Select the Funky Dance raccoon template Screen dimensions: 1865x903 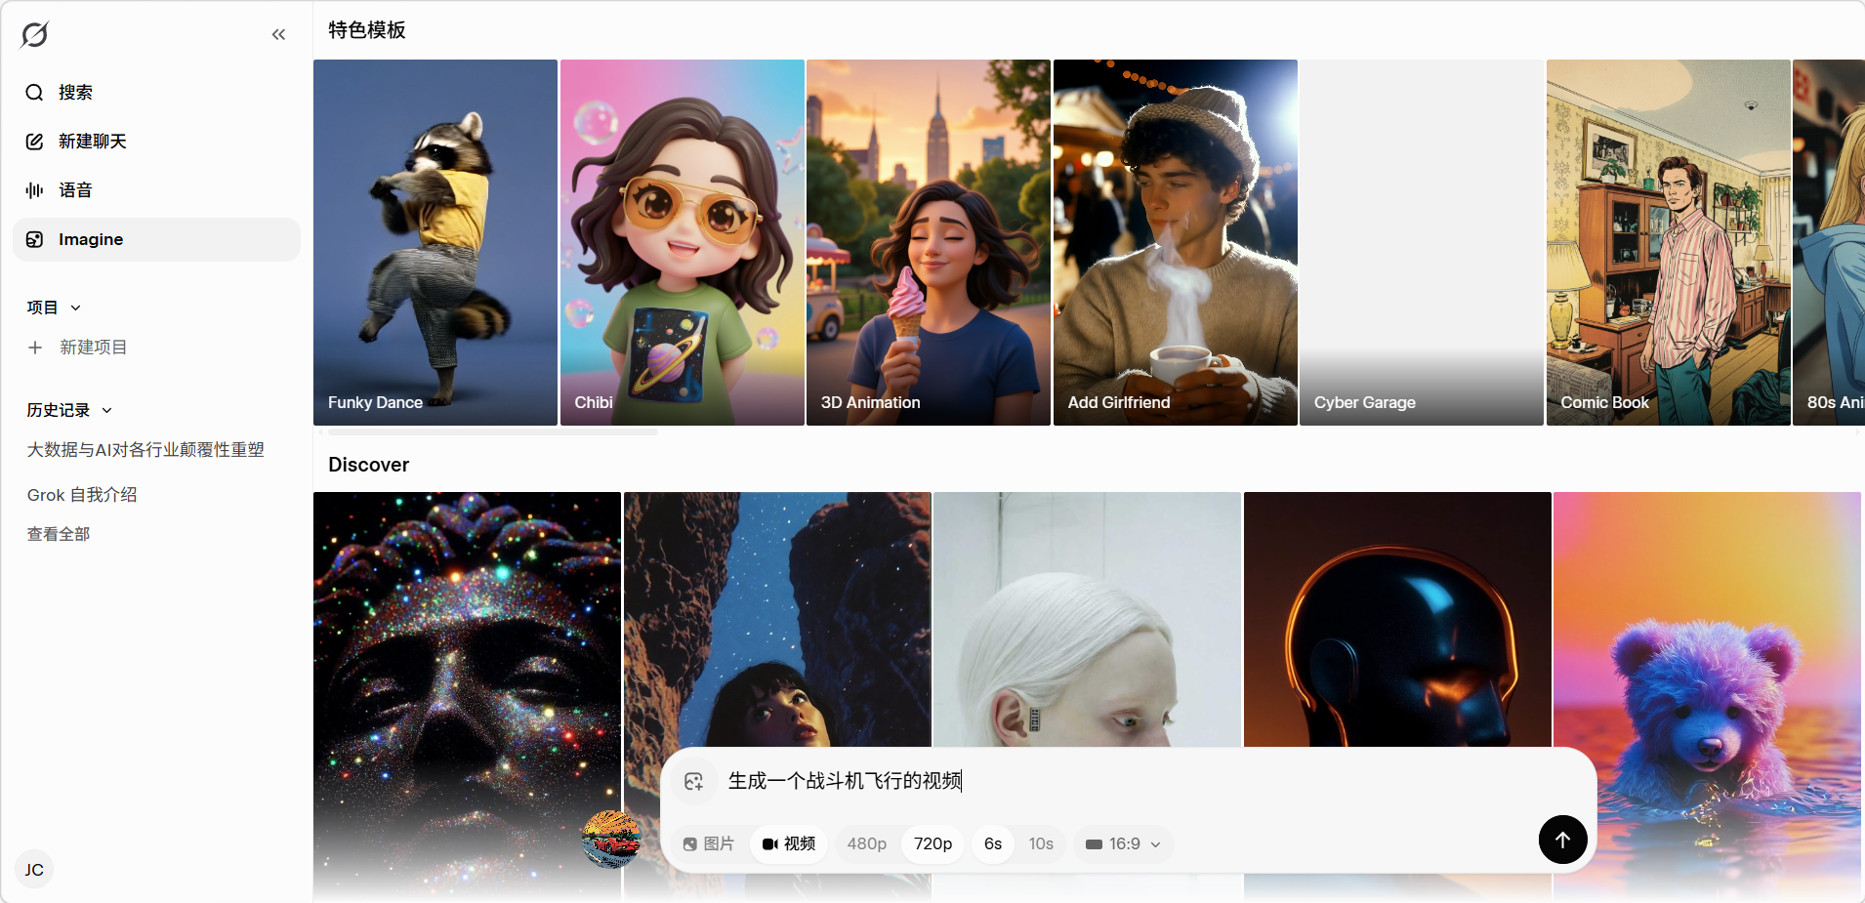435,242
